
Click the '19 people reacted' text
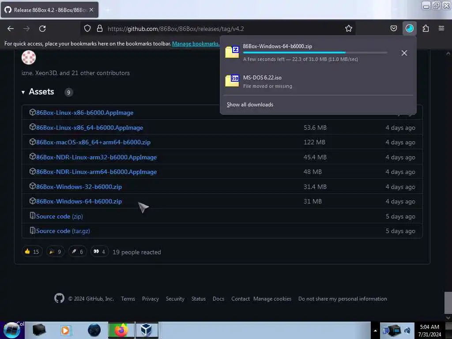coord(137,252)
